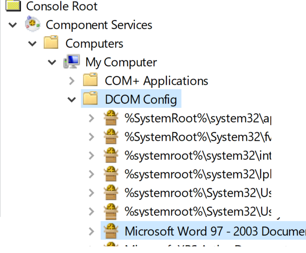The image size is (306, 253).
Task: Select the %SystemRoot%\System32\fv entry text
Action: tap(198, 137)
